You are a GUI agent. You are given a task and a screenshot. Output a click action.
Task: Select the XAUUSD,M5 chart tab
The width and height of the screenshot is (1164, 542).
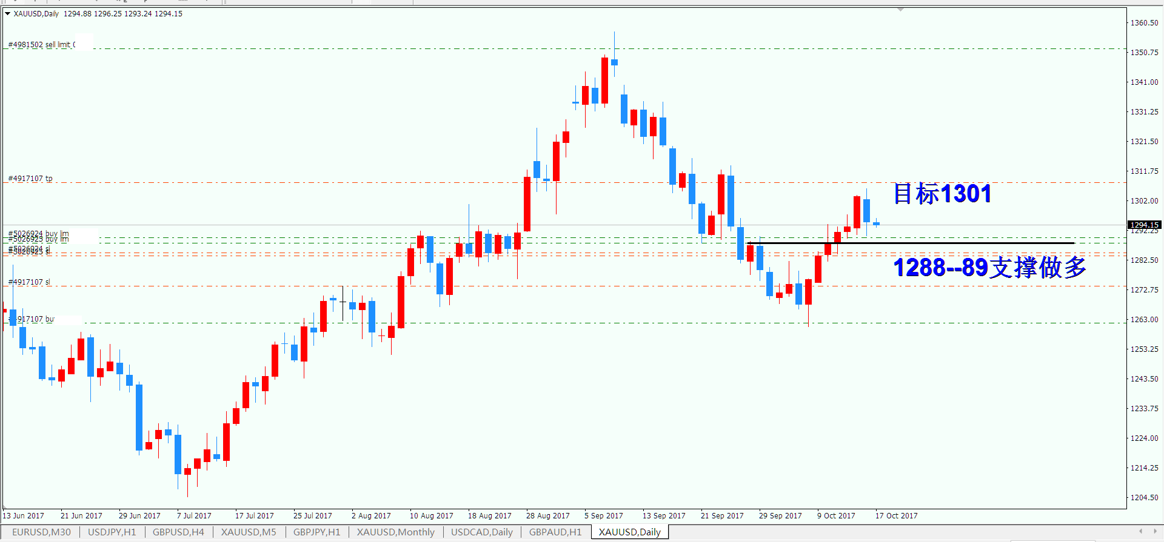[249, 532]
